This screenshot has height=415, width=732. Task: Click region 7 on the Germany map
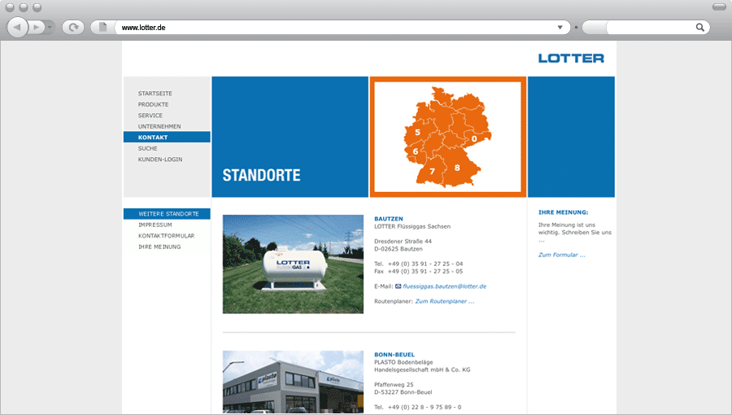coord(432,172)
